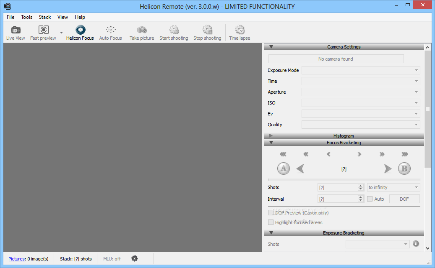The width and height of the screenshot is (435, 268).
Task: Enable DOF Preview (Canon only) checkbox
Action: coord(271,213)
